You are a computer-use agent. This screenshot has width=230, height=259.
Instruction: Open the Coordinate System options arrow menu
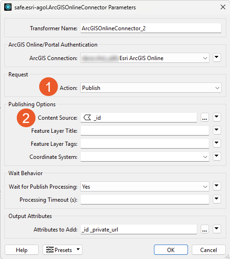pyautogui.click(x=217, y=156)
